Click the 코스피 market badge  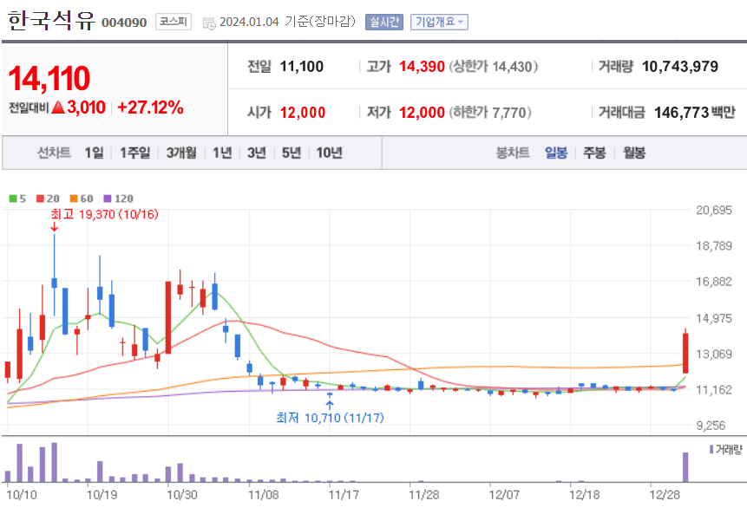tap(174, 22)
